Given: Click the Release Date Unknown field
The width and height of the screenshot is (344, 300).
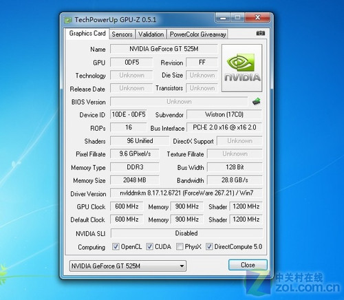Looking at the screenshot, I should (131, 88).
